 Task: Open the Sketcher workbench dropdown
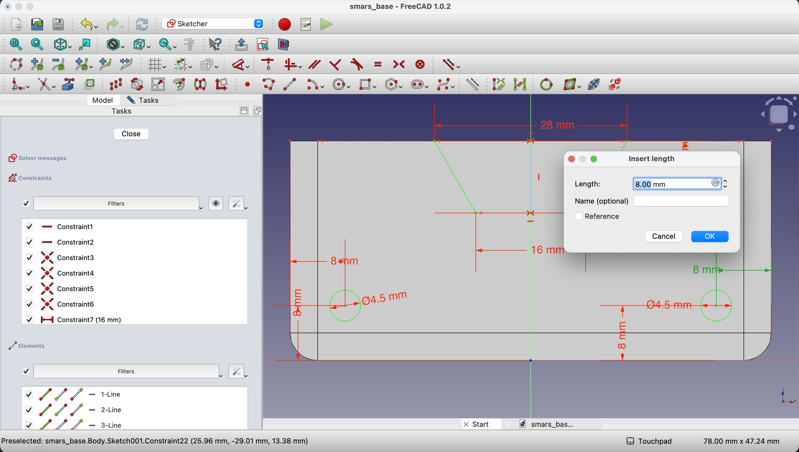[x=213, y=24]
